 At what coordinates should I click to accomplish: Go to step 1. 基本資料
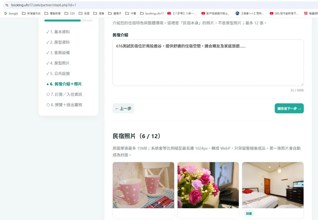[58, 32]
